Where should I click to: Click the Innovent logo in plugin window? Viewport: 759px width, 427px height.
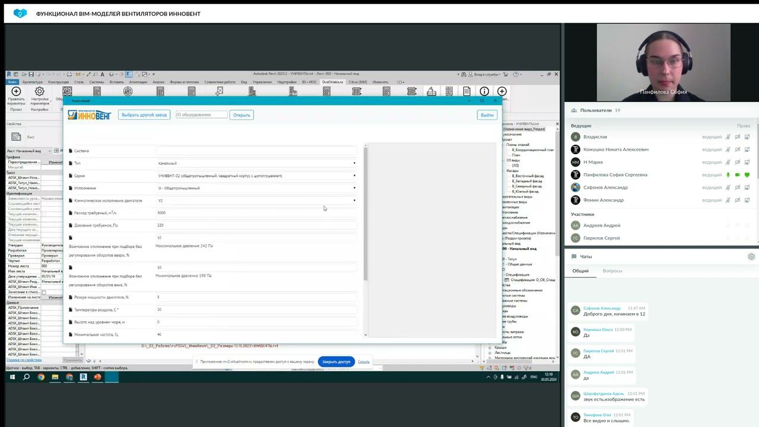pos(90,114)
